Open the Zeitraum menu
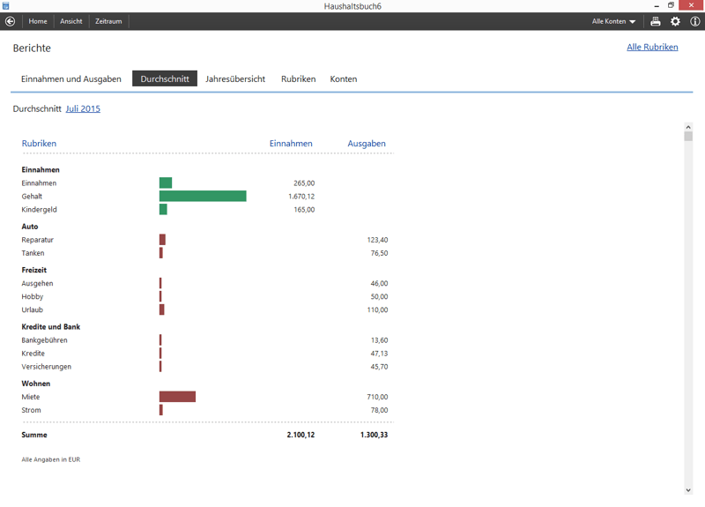 pyautogui.click(x=108, y=21)
